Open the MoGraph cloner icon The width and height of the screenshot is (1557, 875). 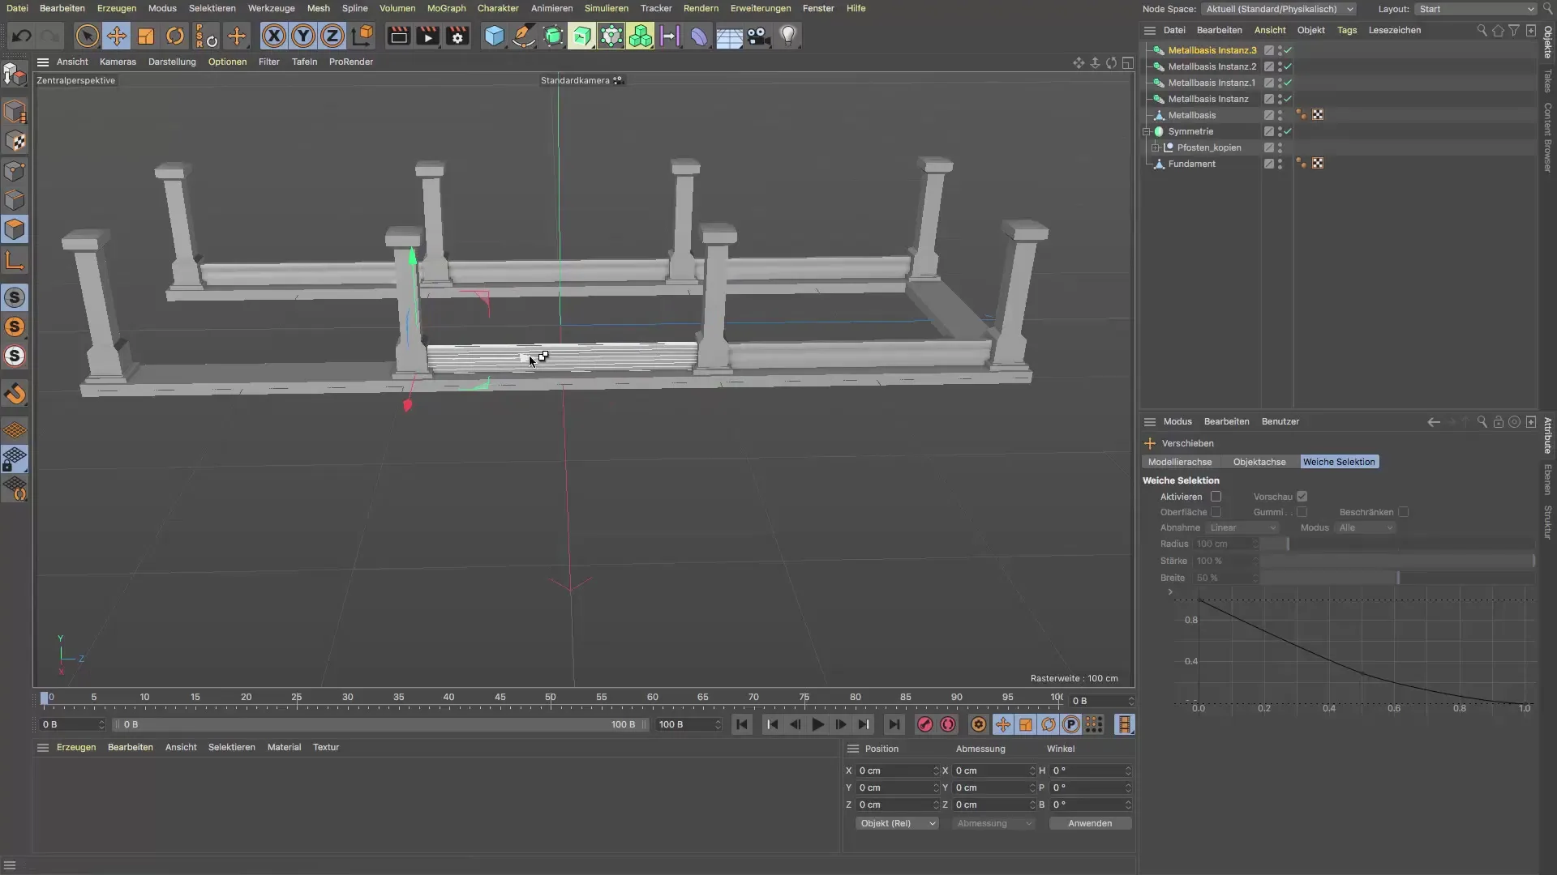641,36
